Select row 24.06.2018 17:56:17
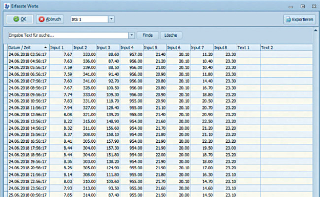Viewport: 320px width, 197px height. [158, 148]
